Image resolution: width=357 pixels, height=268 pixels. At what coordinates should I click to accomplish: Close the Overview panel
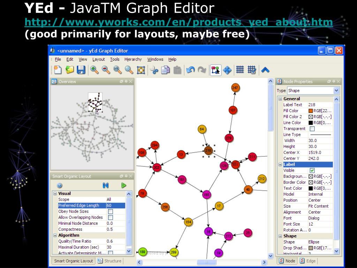131,81
